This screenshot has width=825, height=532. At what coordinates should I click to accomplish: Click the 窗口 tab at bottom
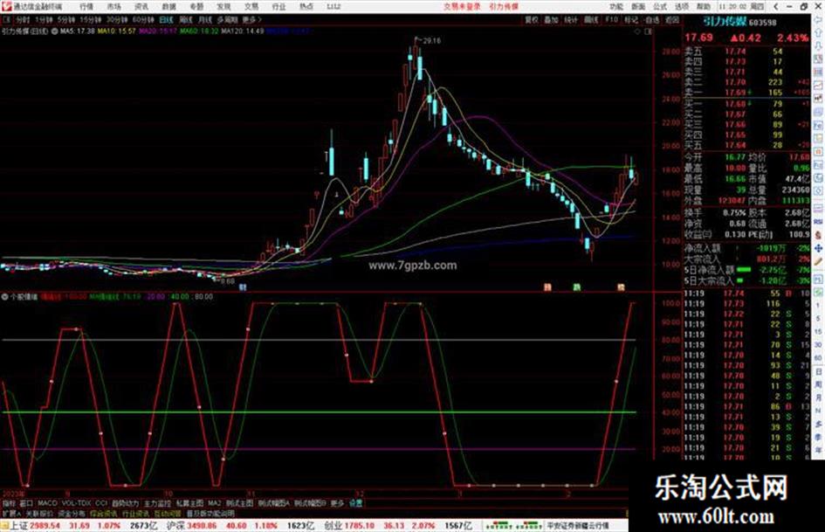[26, 503]
